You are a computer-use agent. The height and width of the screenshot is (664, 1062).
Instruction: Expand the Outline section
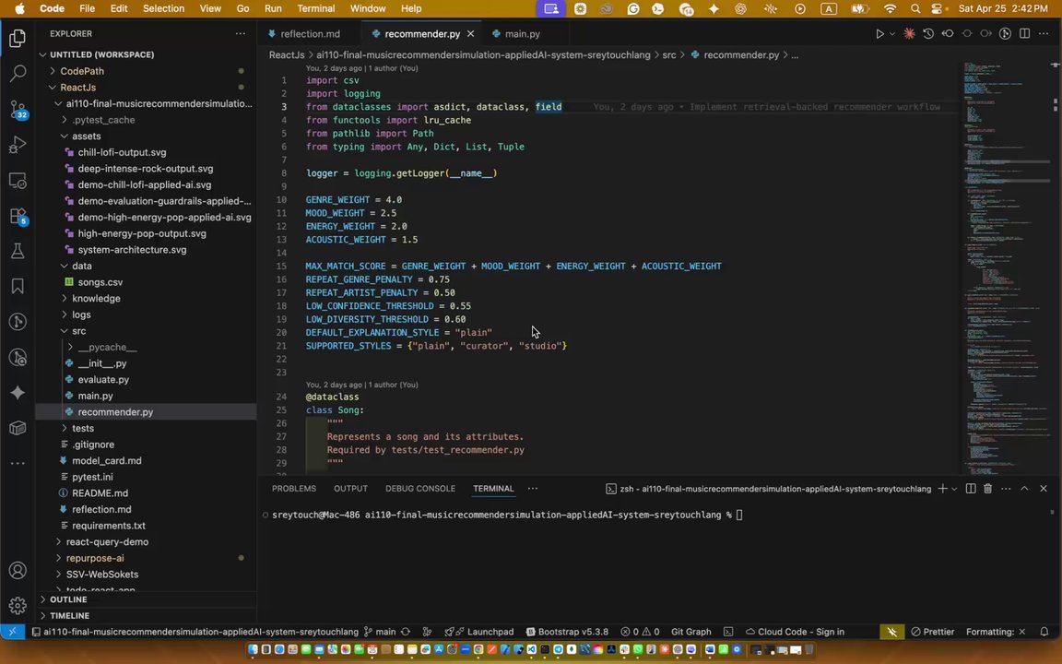click(68, 599)
